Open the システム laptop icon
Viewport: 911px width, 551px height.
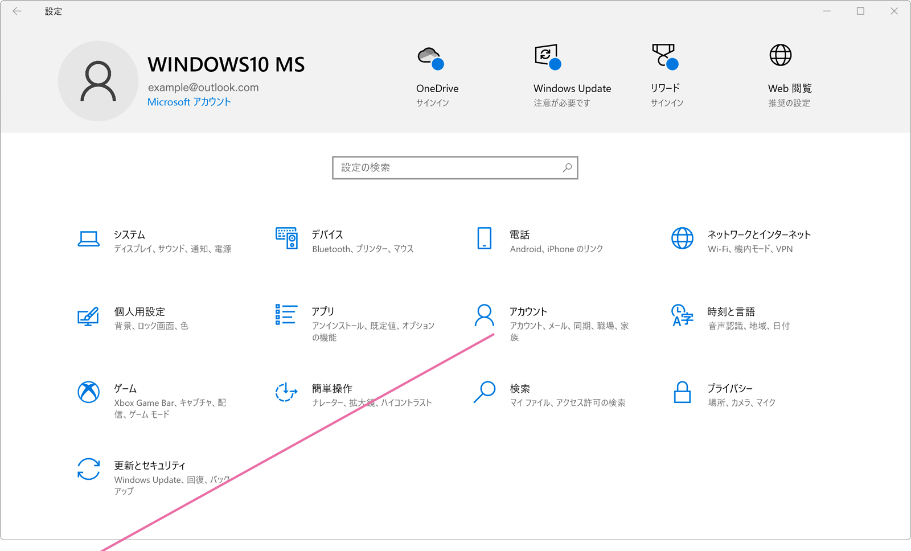pyautogui.click(x=88, y=239)
